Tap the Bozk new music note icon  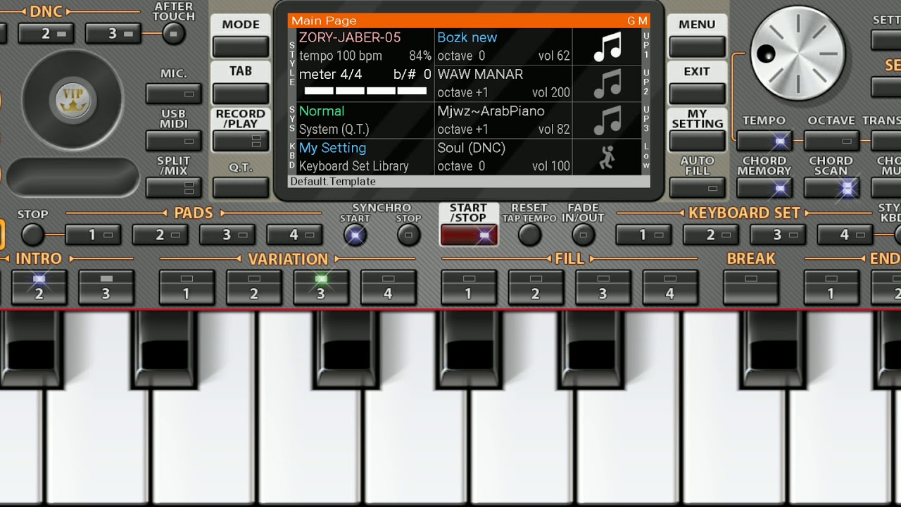click(607, 47)
